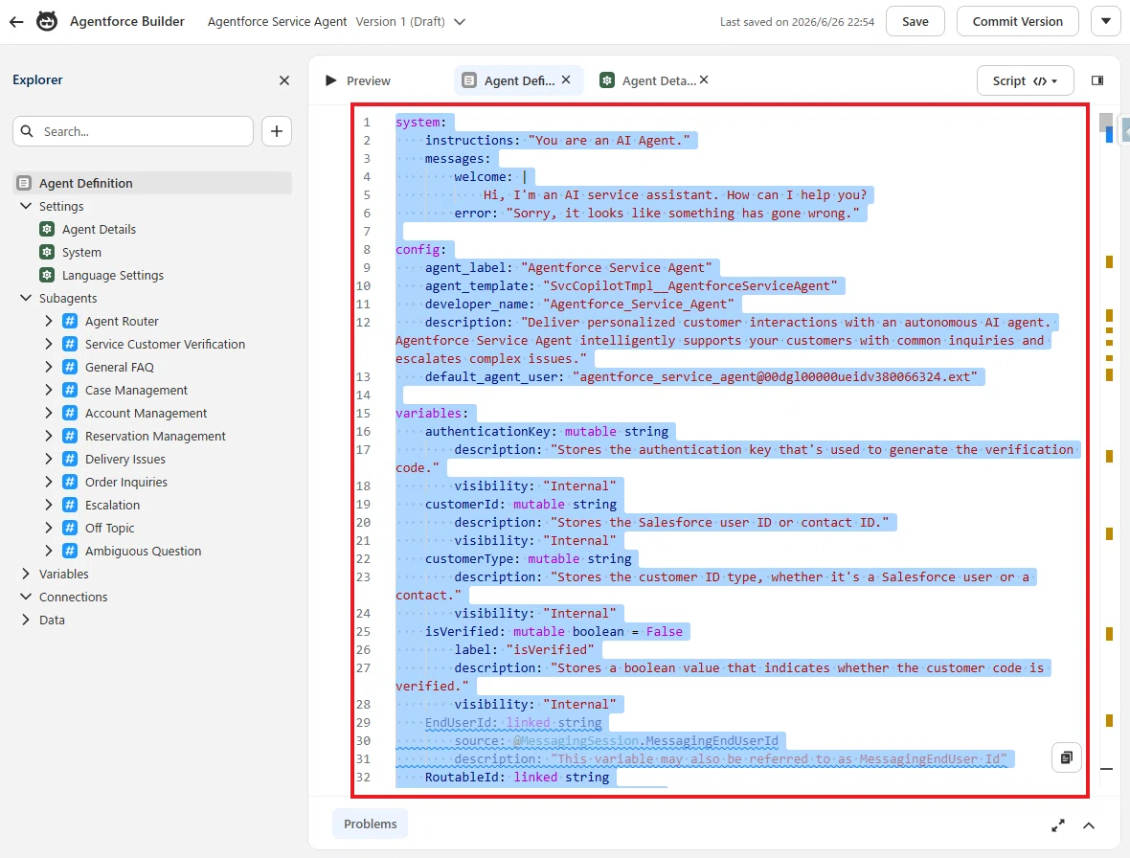Click the search magnifier icon
Screen dimensions: 1130x858
[x=28, y=131]
